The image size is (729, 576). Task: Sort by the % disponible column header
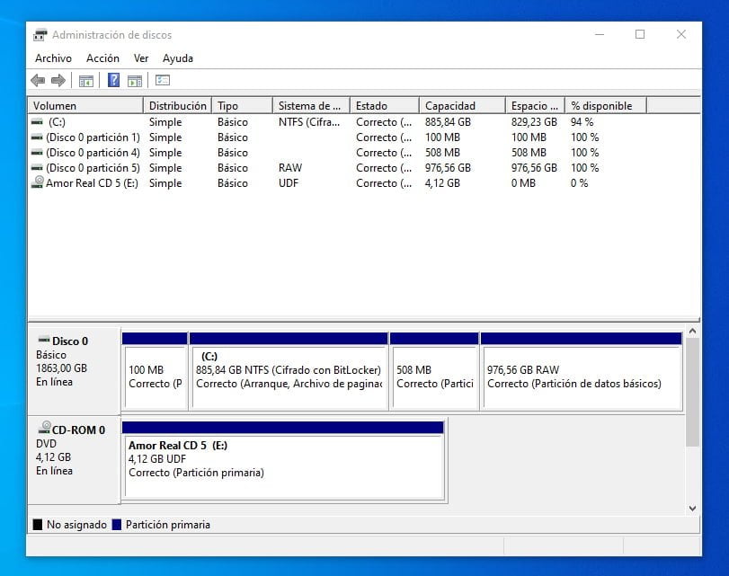click(606, 105)
